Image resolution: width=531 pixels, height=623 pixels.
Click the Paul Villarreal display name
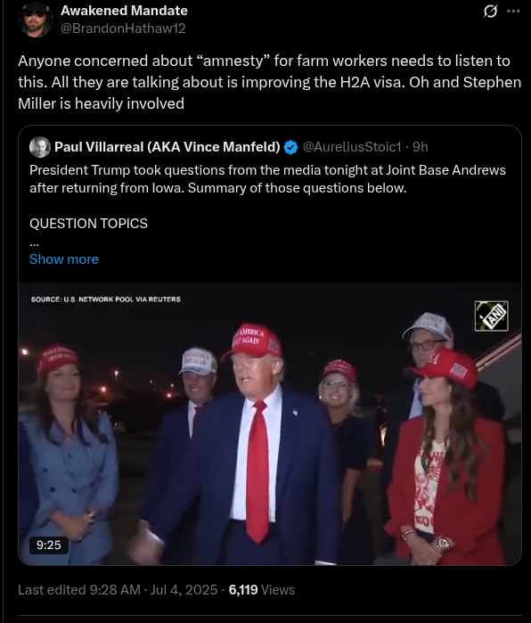pyautogui.click(x=167, y=147)
